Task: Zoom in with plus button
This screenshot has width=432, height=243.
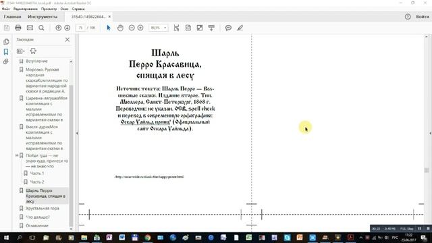Action: (x=140, y=28)
